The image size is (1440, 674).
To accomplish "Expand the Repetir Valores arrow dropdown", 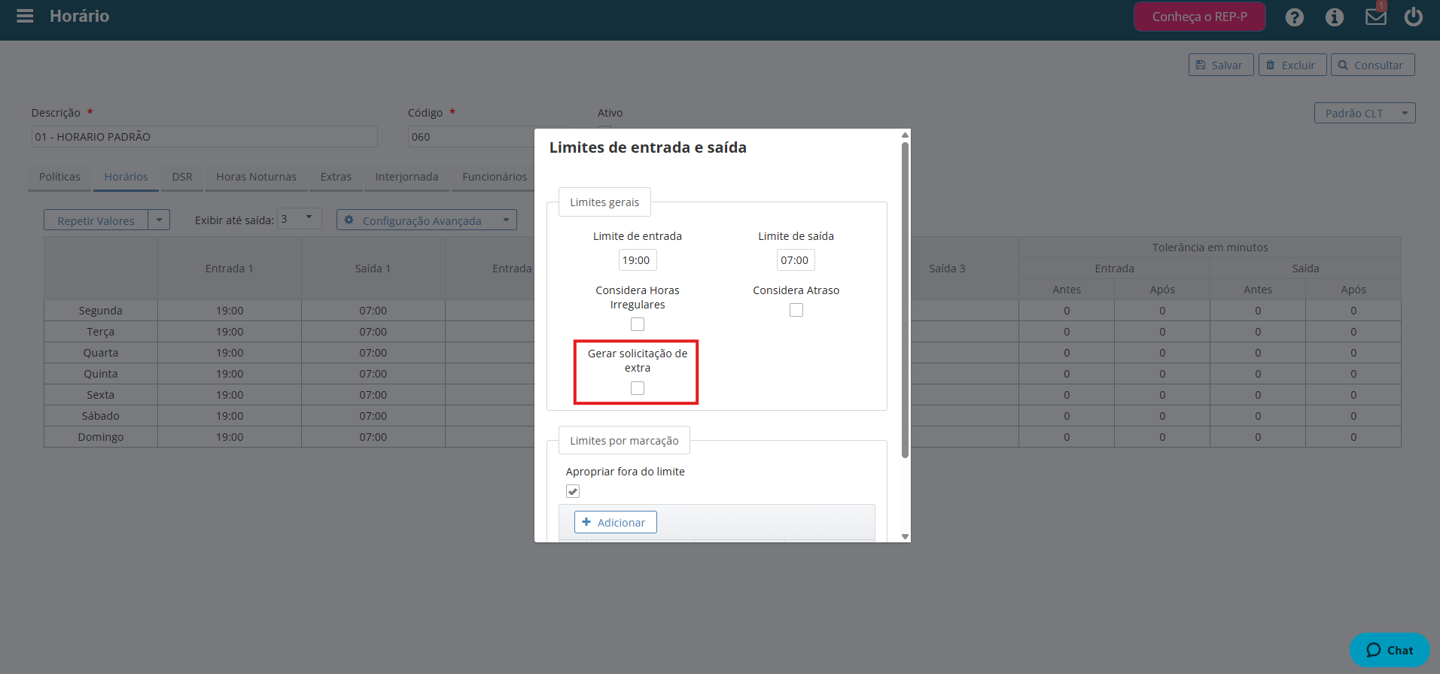I will [x=159, y=220].
